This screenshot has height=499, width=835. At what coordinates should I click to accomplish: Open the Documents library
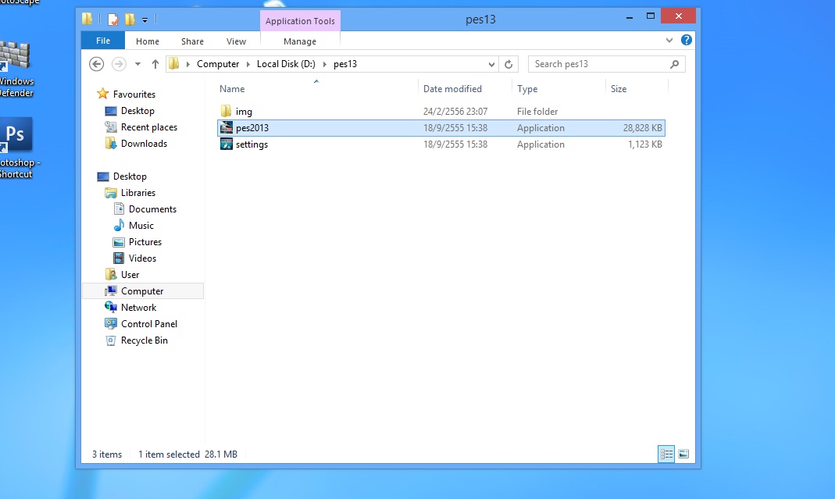(x=152, y=209)
